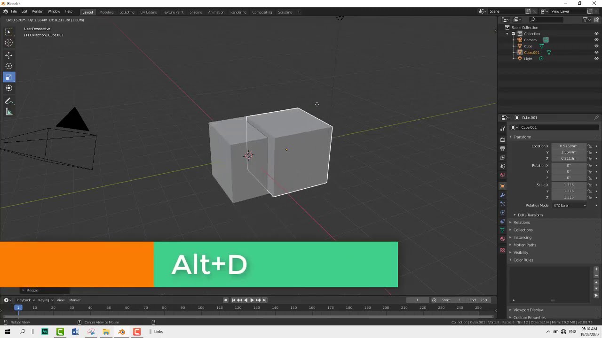Viewport: 602px width, 338px height.
Task: Toggle the lock for Scale Z
Action: coord(590,197)
